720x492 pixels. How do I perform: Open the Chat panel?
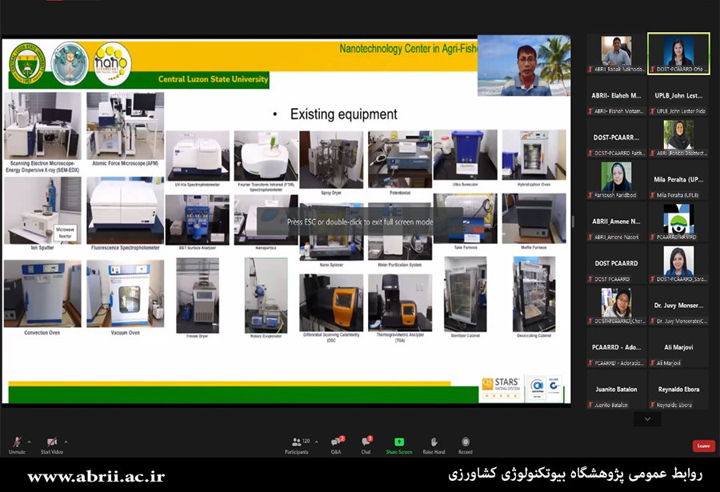pyautogui.click(x=366, y=445)
